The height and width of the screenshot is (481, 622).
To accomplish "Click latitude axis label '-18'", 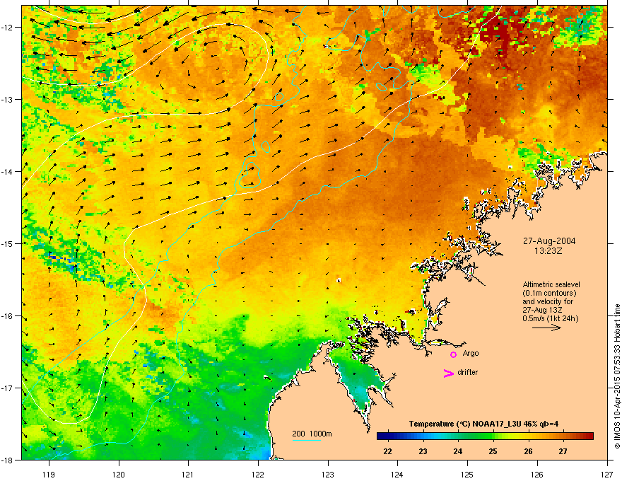I will 8,460.
